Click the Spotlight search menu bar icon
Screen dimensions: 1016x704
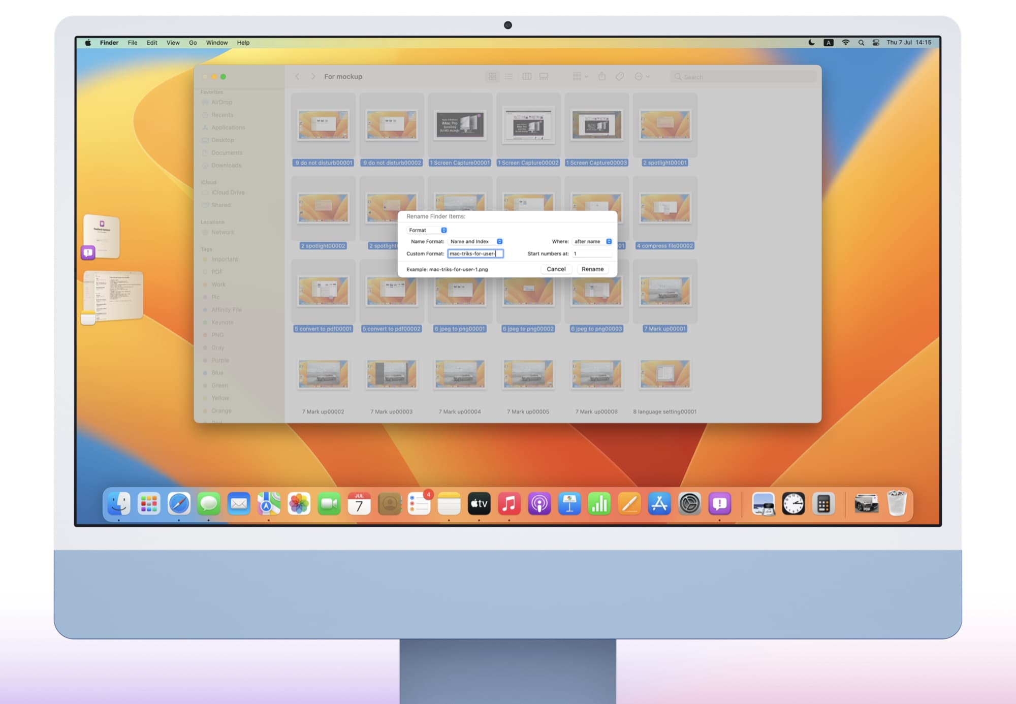861,43
